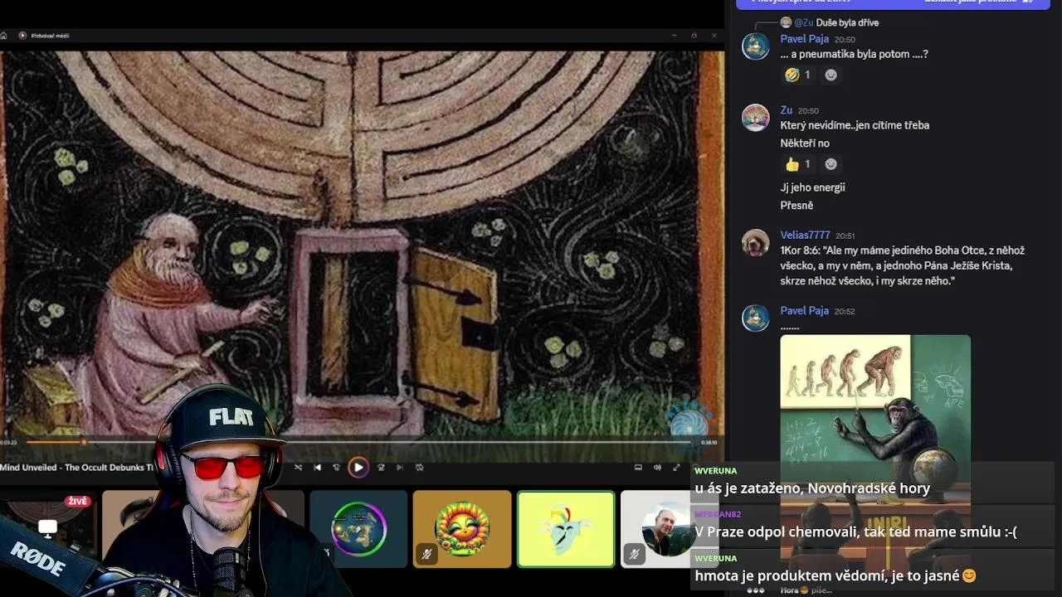Select the yellow jester participant tile
The width and height of the screenshot is (1062, 597).
click(566, 529)
